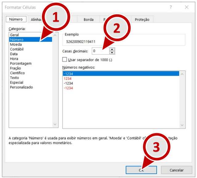This screenshot has width=197, height=178.
Task: Select Porcentagem from the category list
Action: click(21, 63)
